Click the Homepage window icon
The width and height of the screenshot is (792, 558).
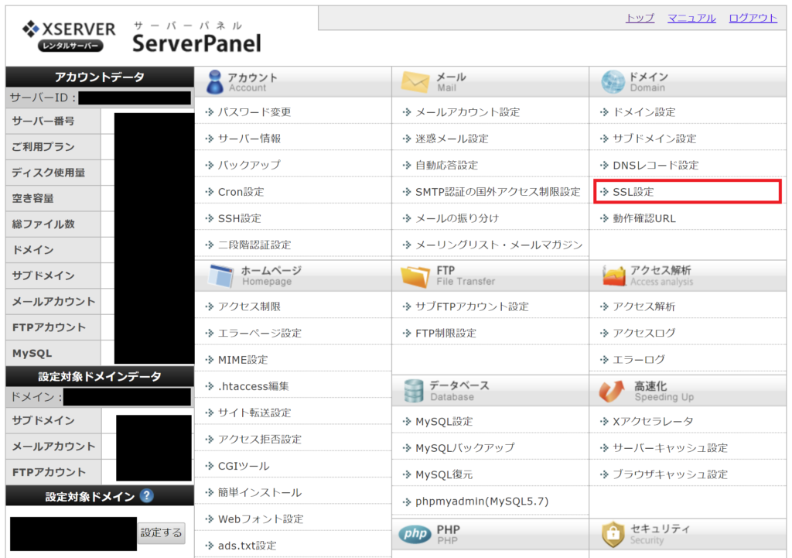click(220, 276)
